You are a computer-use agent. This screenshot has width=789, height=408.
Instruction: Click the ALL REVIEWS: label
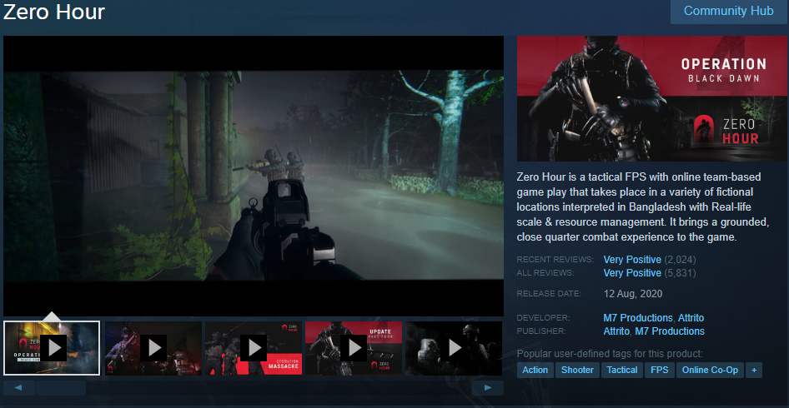pyautogui.click(x=545, y=273)
